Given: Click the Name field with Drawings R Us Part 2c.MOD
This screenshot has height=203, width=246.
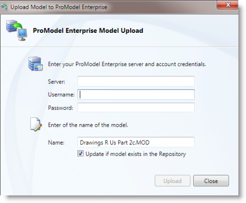Looking at the screenshot, I should [136, 142].
